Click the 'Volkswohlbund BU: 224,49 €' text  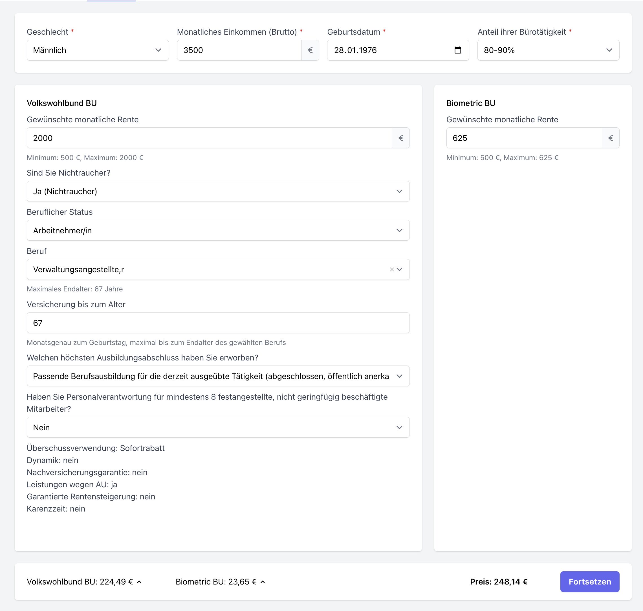coord(80,582)
